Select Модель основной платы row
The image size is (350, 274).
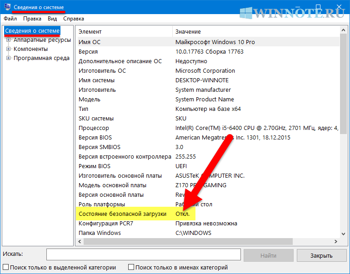(209, 185)
